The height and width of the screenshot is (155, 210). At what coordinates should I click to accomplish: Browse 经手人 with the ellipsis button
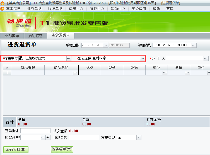(x=206, y=58)
